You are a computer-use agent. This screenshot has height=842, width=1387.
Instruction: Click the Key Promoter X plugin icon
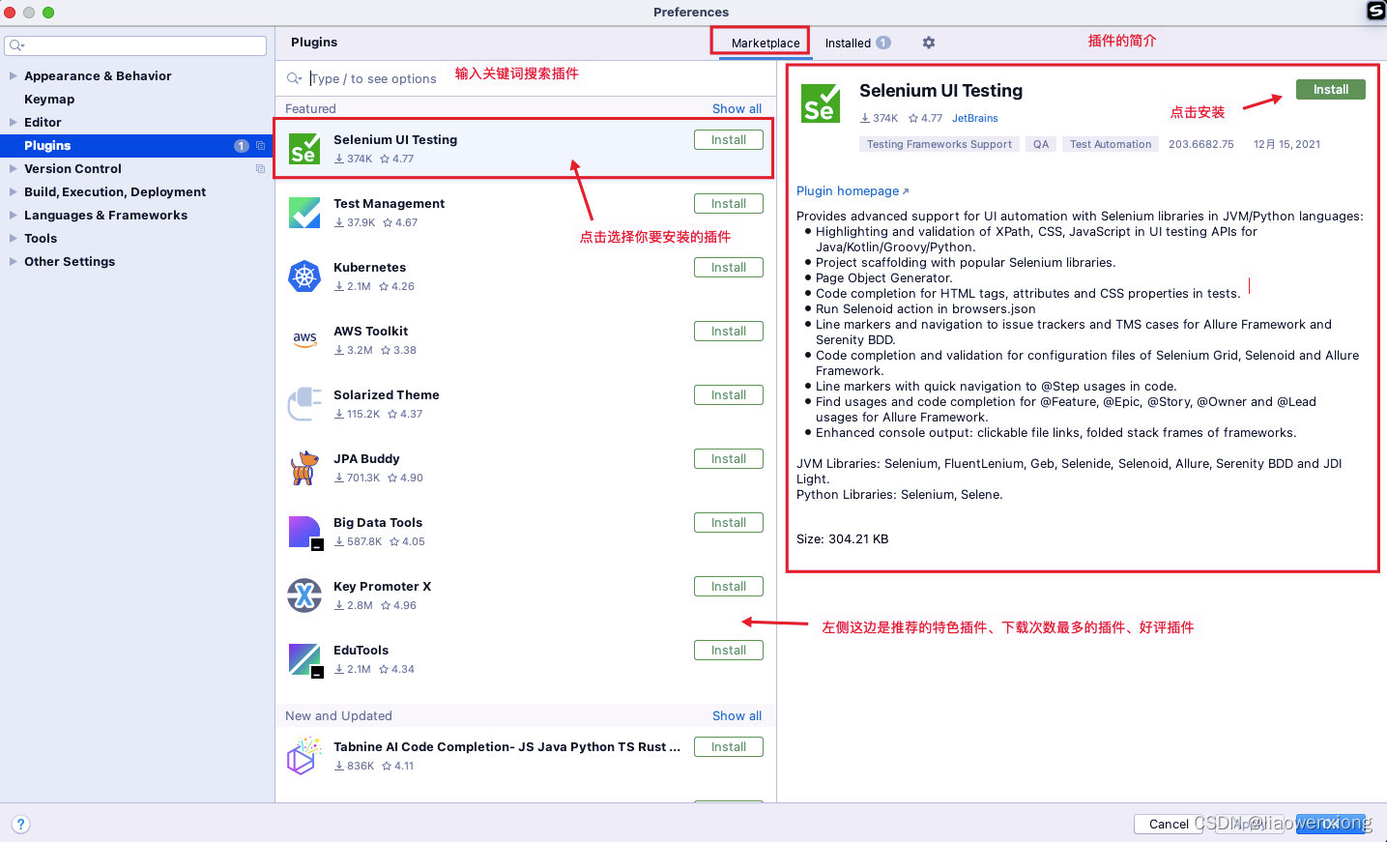tap(304, 595)
